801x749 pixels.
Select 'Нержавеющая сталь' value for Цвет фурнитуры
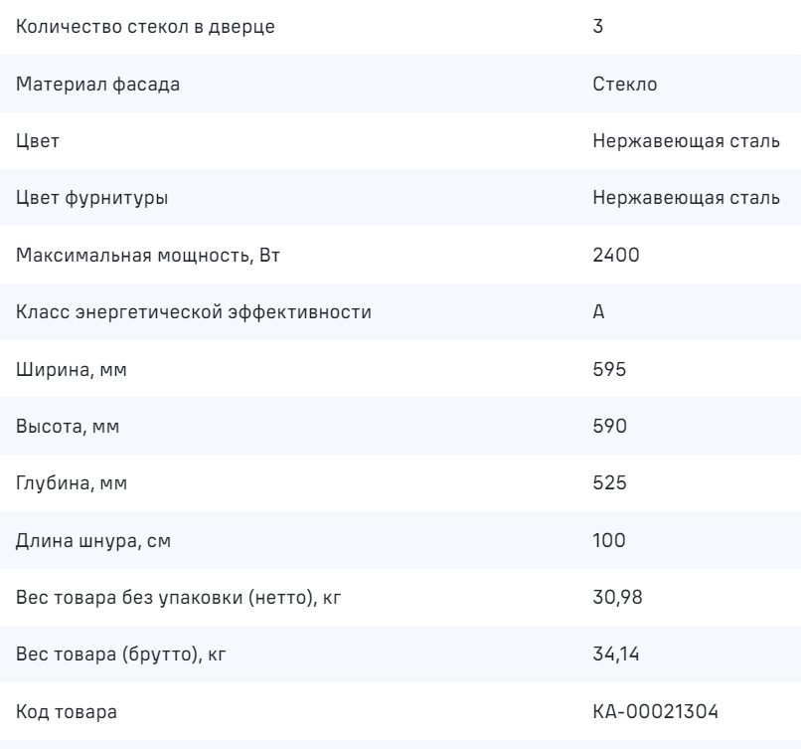pos(686,199)
